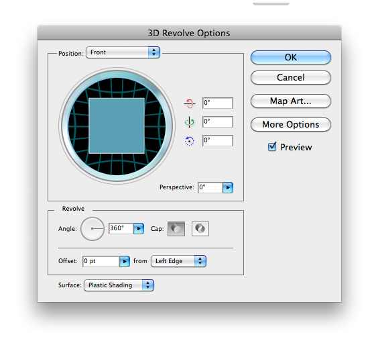Image resolution: width=374 pixels, height=341 pixels.
Task: Toggle the Preview checkbox
Action: (x=272, y=147)
